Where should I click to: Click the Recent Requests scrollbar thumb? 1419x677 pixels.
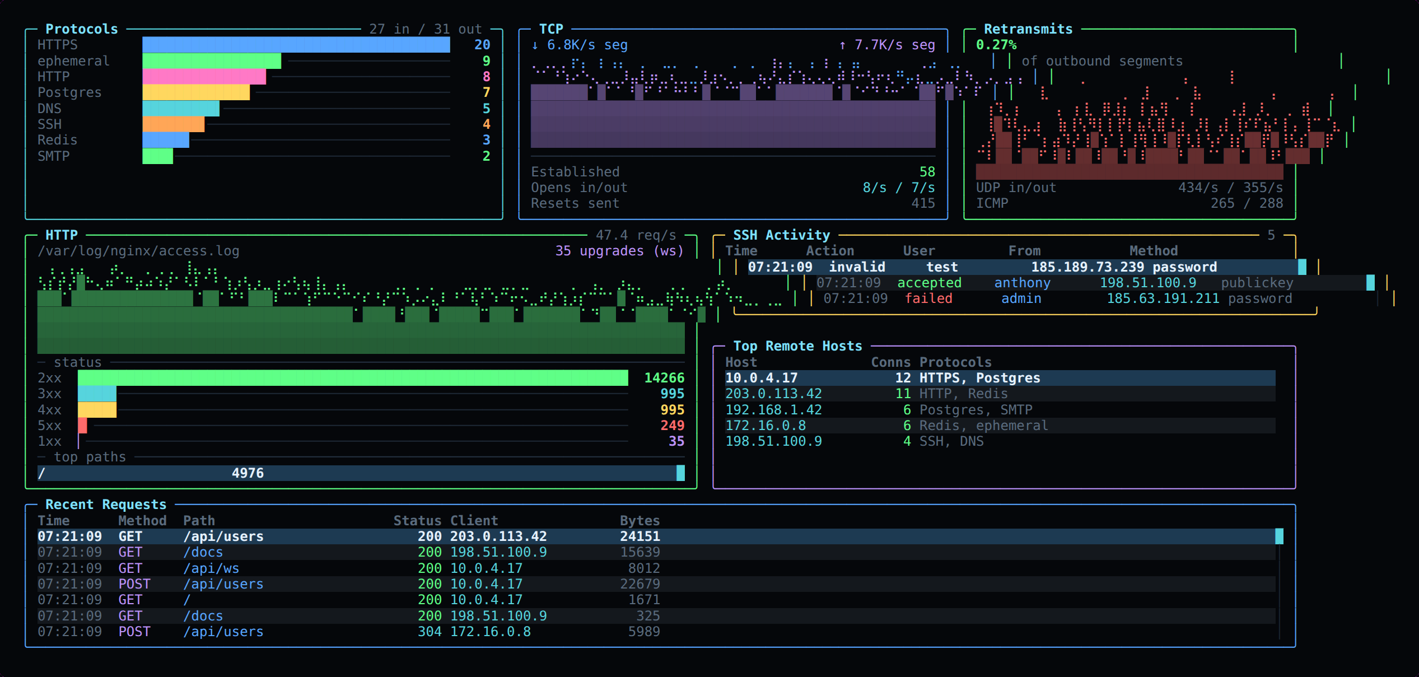pyautogui.click(x=1280, y=536)
